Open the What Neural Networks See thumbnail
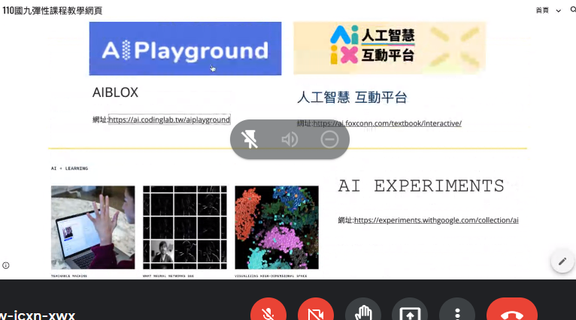The image size is (576, 320). (185, 228)
